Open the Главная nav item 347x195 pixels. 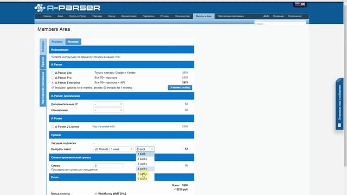point(47,16)
